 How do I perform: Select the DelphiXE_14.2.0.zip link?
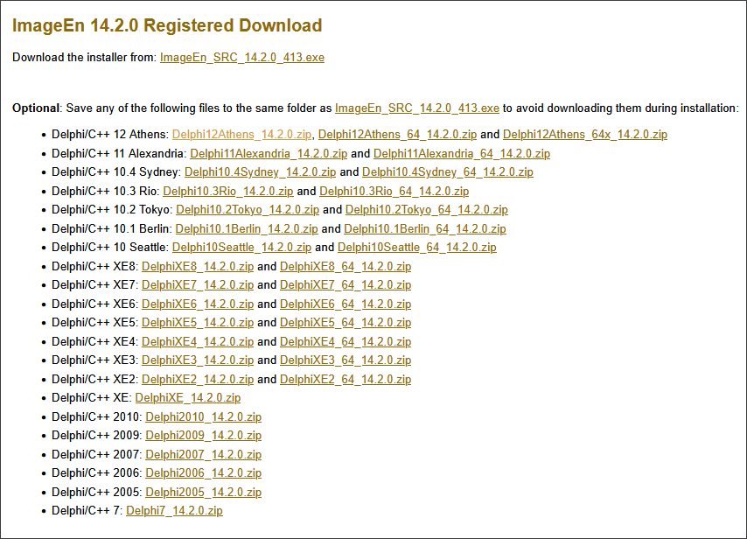(x=187, y=398)
